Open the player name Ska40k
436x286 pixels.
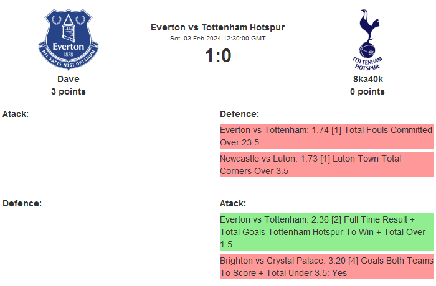point(367,79)
